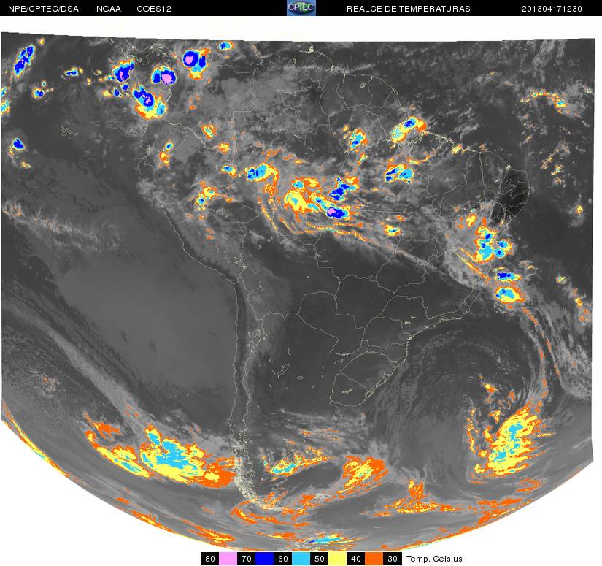Click the NOAA label in header
The image size is (602, 566).
109,9
